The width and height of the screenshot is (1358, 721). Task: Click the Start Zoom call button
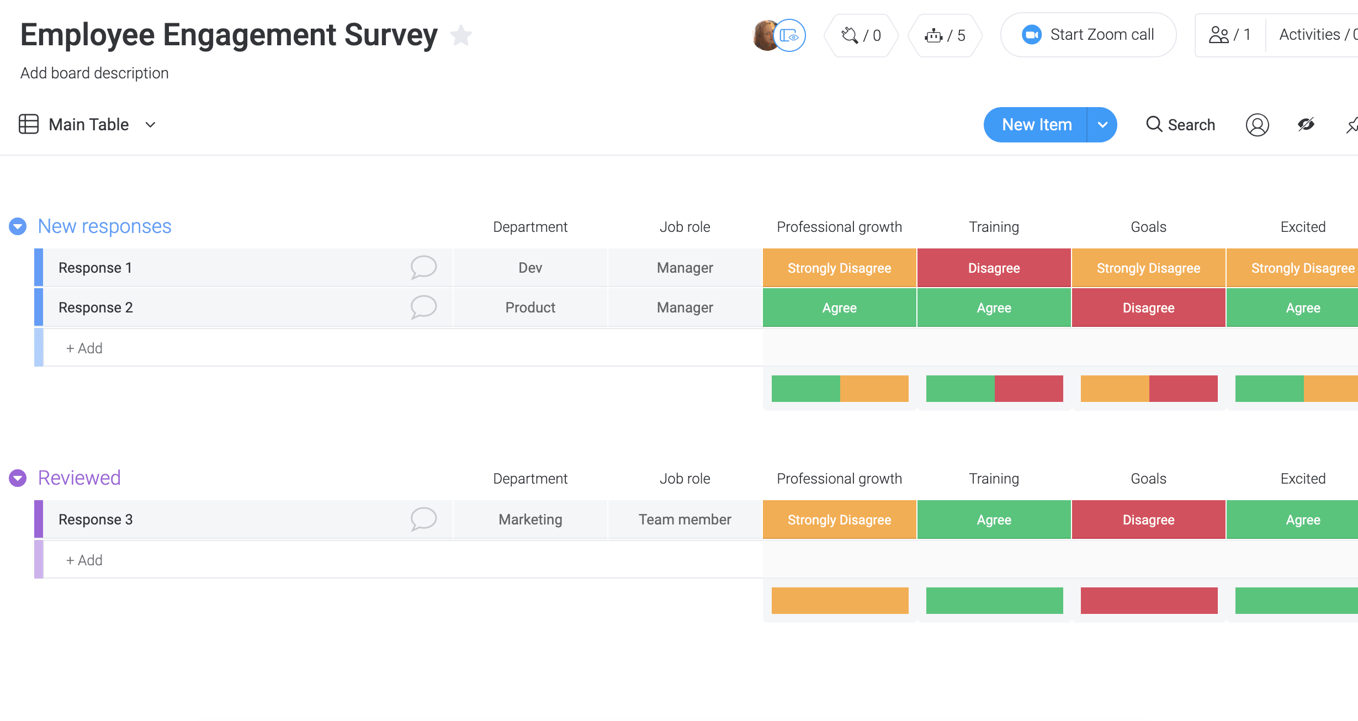pos(1090,34)
